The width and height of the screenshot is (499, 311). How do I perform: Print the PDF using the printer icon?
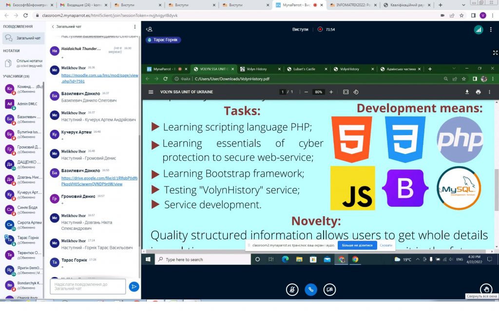[478, 92]
